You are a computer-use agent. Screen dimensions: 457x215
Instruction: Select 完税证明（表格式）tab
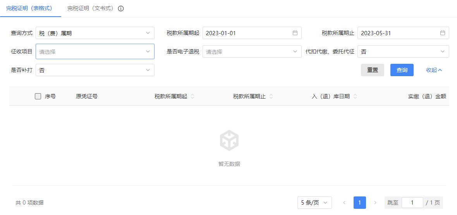(29, 8)
